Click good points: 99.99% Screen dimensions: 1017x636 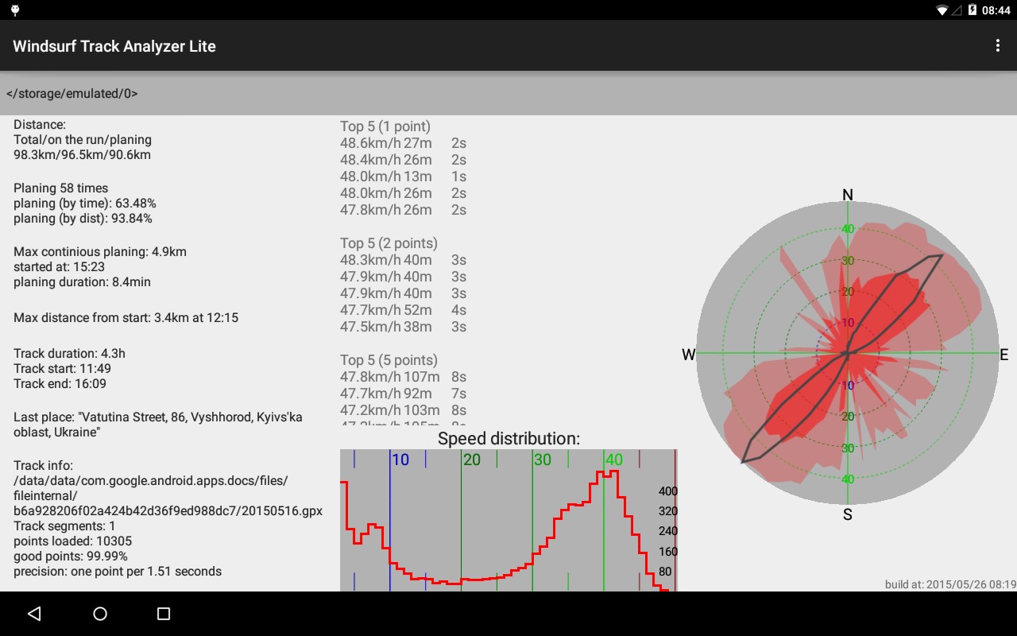coord(71,556)
